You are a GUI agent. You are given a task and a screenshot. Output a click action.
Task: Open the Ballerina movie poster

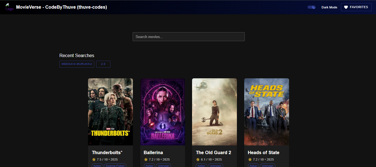click(x=163, y=112)
